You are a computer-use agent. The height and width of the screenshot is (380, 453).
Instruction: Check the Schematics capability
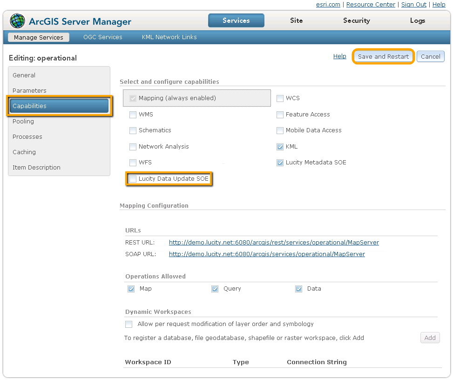133,130
